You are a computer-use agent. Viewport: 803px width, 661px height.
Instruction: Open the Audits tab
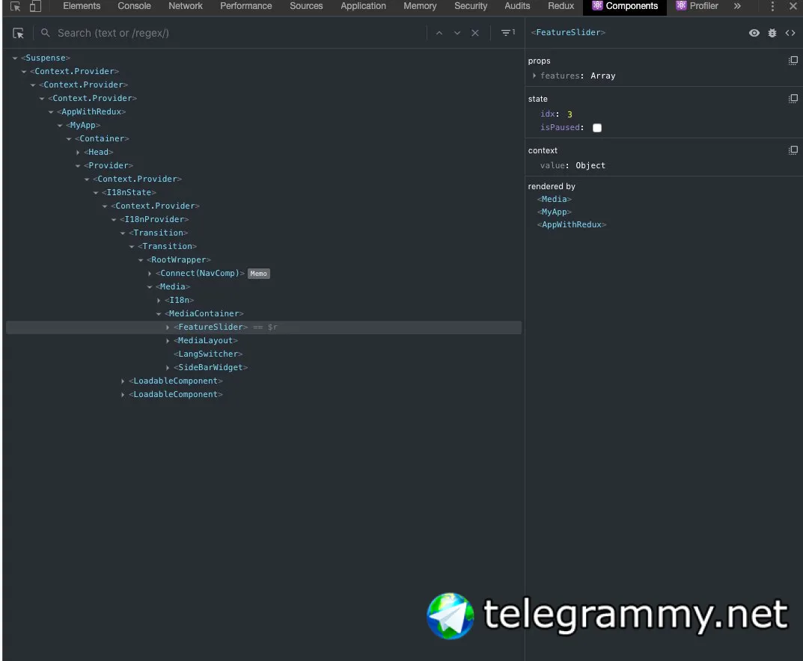[x=517, y=6]
